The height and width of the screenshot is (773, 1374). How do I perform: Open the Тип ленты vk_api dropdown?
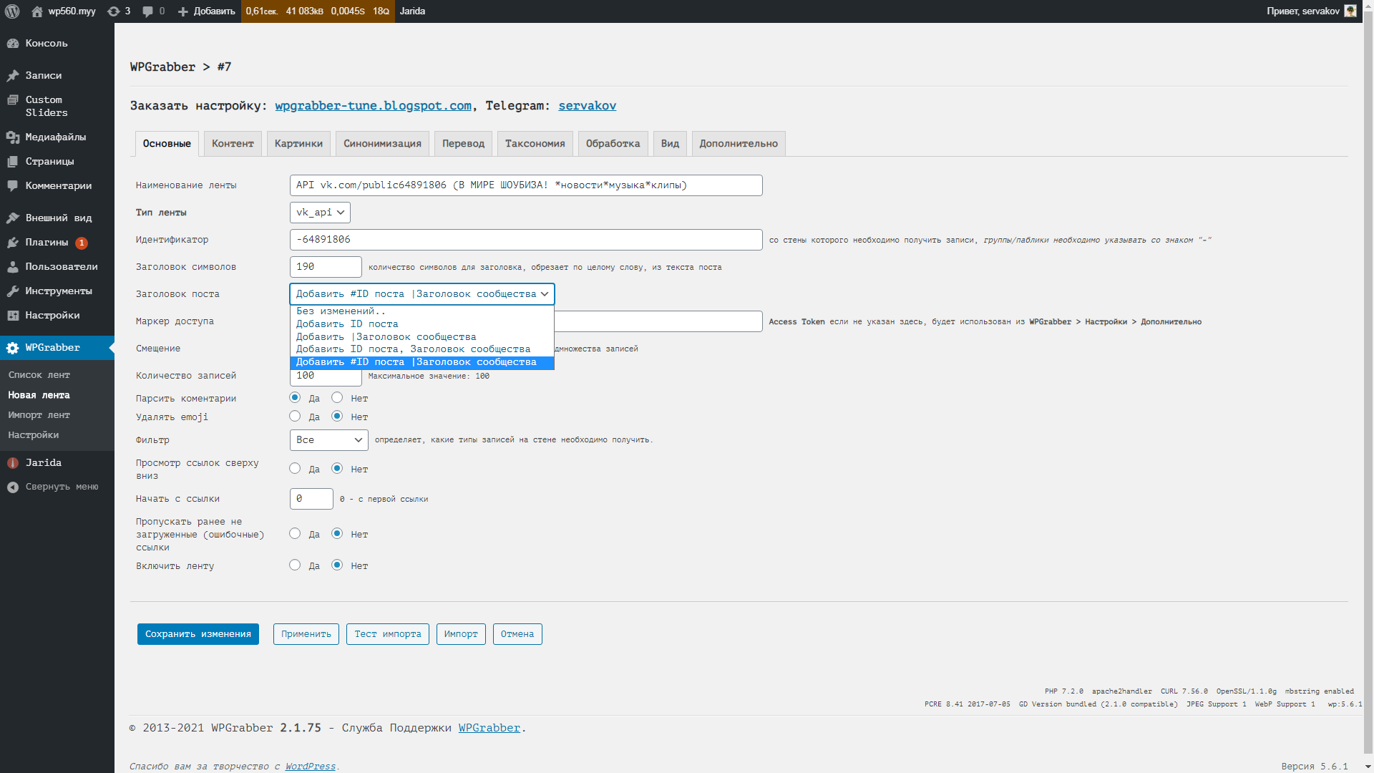point(320,213)
